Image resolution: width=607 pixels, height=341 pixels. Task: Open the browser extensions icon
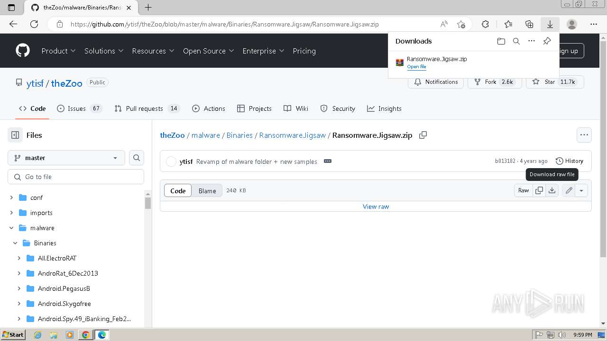pos(485,24)
